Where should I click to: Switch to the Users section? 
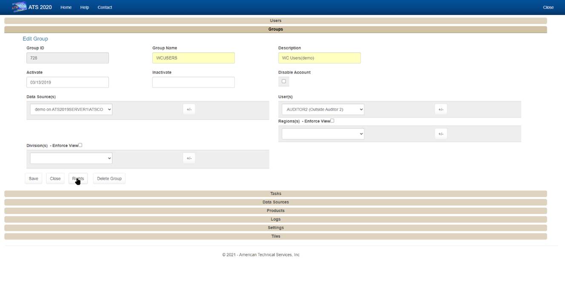coord(275,20)
